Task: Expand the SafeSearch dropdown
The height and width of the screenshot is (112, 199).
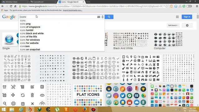Action: click(173, 25)
